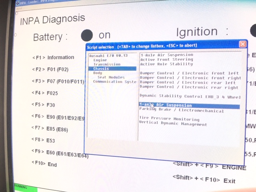Click F3 F07 (F010/F011) menu entry
This screenshot has height=192, width=256.
(58, 81)
